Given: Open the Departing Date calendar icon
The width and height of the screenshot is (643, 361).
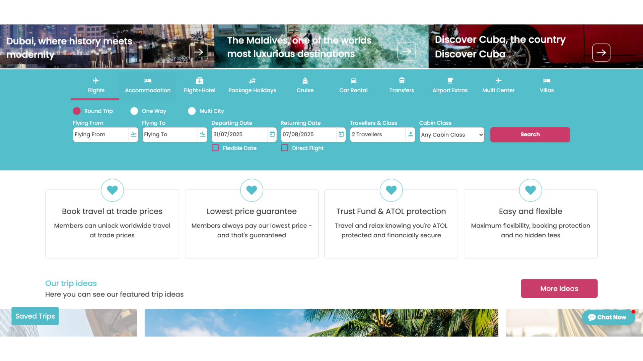Looking at the screenshot, I should (x=272, y=134).
